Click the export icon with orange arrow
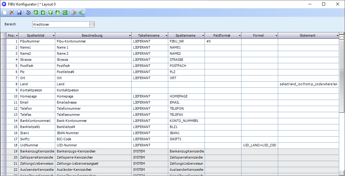Viewport: 345px width, 176px height. (74, 13)
